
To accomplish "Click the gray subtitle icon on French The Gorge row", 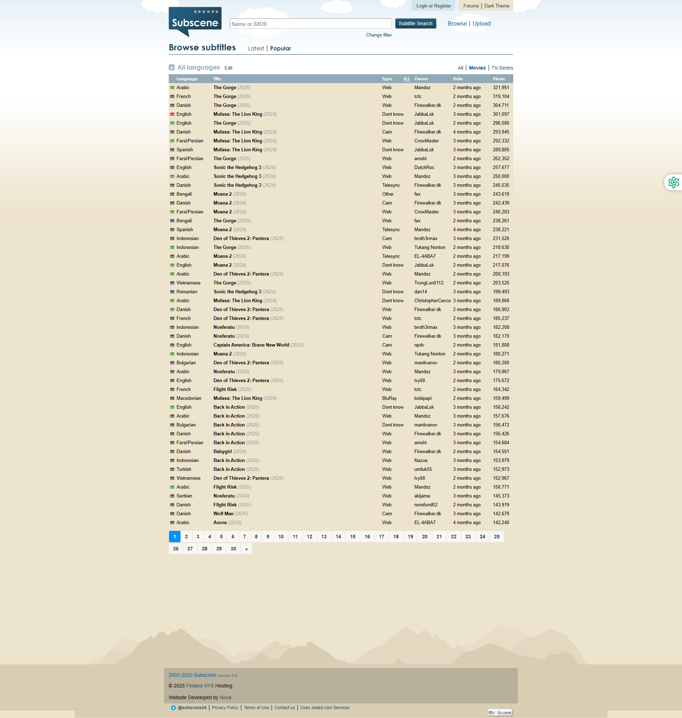I will (x=172, y=96).
